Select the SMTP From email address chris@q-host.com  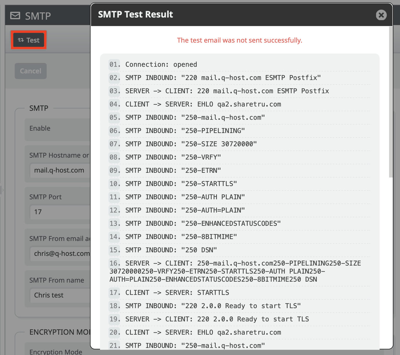coord(61,253)
